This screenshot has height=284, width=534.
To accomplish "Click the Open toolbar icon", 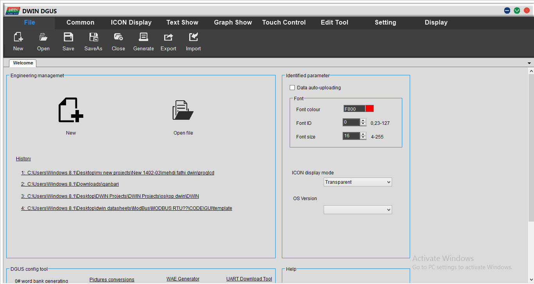I will pos(43,37).
